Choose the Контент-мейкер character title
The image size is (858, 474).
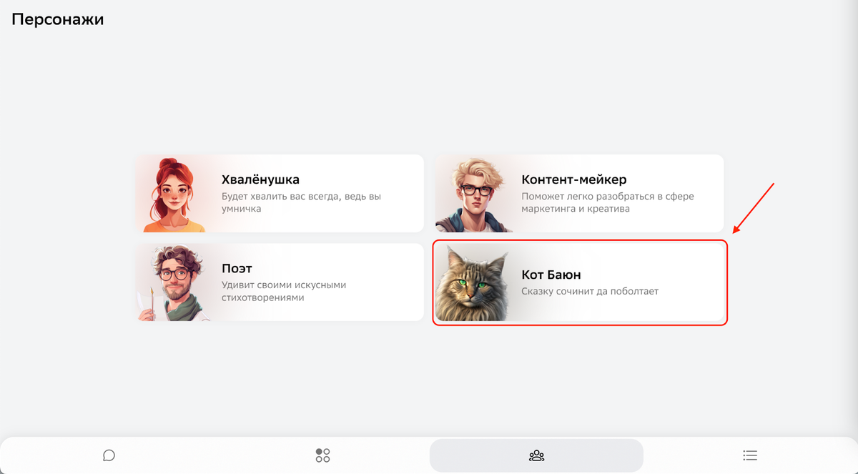tap(574, 179)
